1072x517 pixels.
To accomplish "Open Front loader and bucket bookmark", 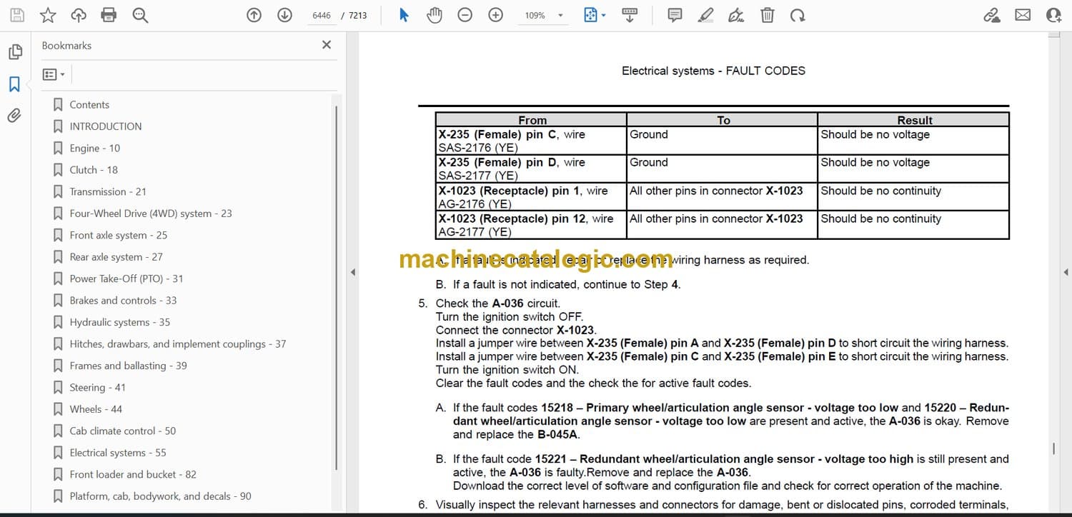I will 133,475.
